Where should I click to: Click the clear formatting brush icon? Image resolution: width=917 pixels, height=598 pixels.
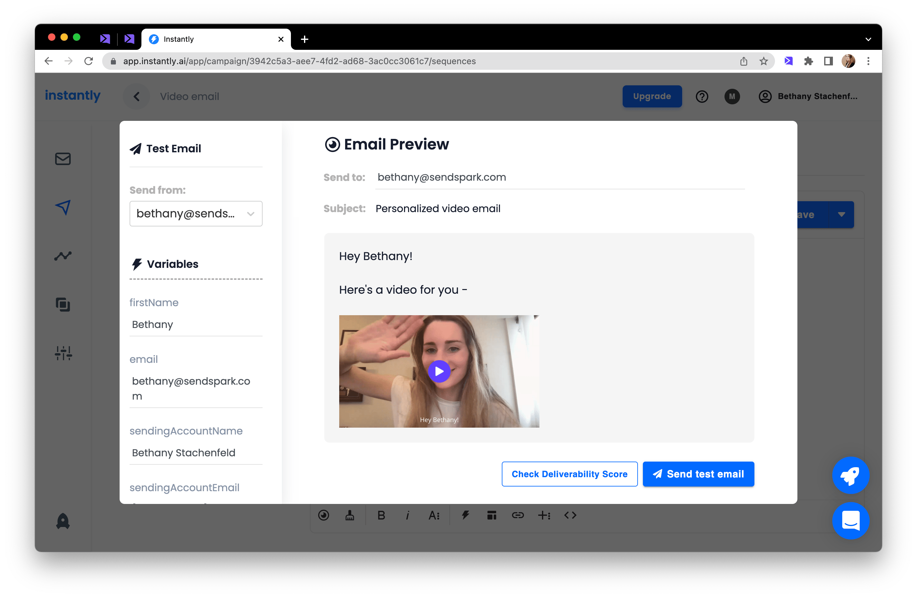coord(349,515)
